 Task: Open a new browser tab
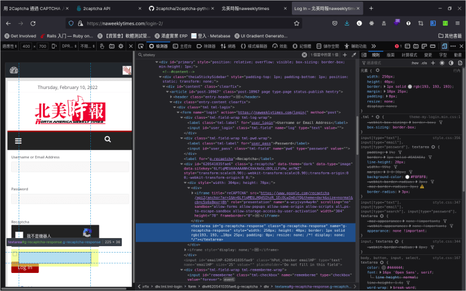[371, 8]
